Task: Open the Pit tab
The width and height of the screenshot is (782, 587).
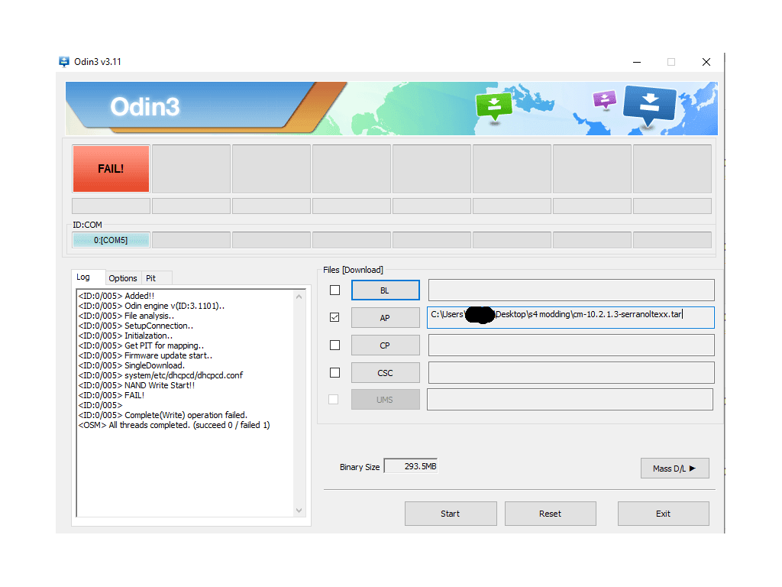Action: pyautogui.click(x=150, y=278)
